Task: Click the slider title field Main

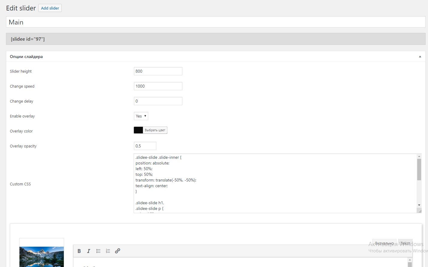Action: click(x=216, y=22)
